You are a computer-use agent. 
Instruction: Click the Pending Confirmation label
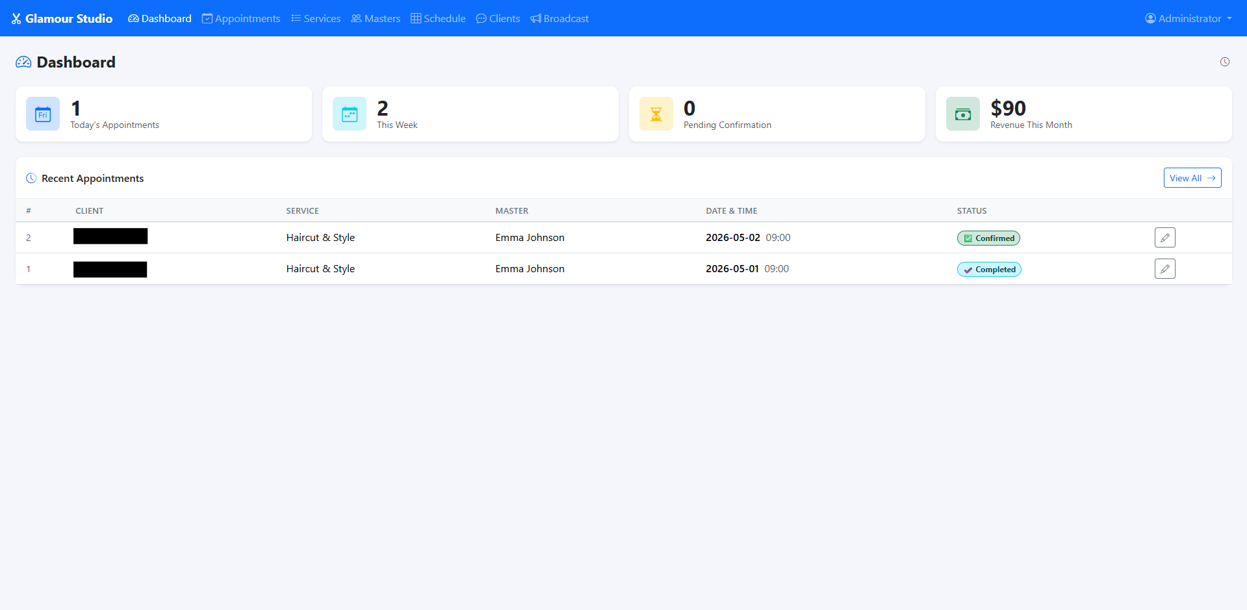coord(728,125)
